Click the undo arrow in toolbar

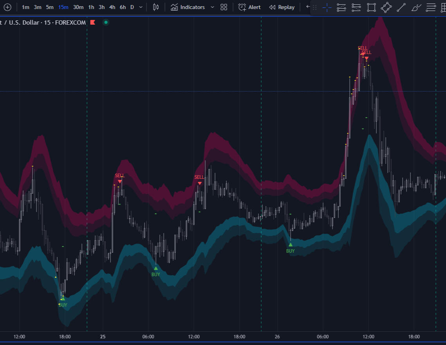(x=308, y=7)
